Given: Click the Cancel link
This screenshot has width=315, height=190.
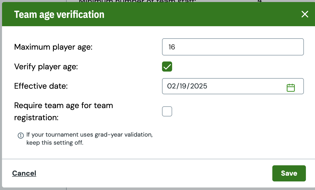Looking at the screenshot, I should tap(24, 173).
